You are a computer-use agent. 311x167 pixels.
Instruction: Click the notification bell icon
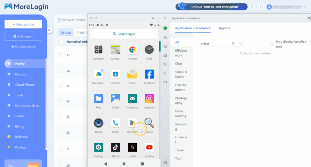(x=261, y=7)
